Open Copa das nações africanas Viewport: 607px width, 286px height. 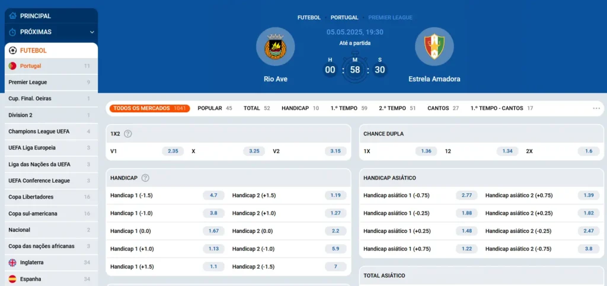click(x=51, y=246)
